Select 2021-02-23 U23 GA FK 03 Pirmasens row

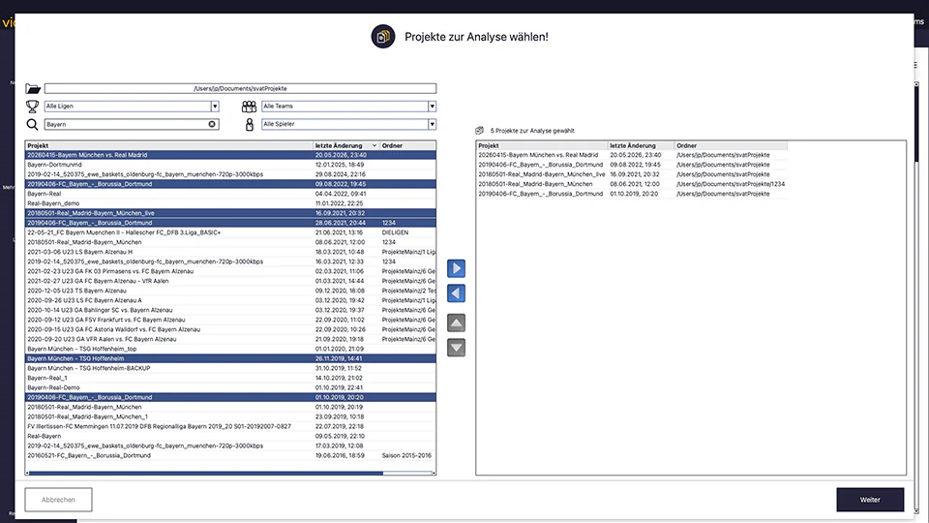230,271
